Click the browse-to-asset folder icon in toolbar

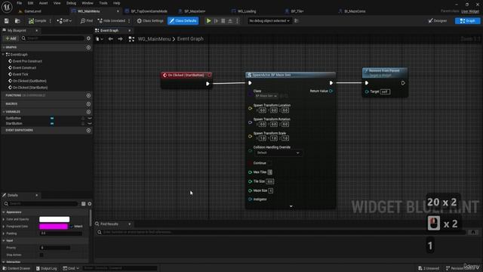pyautogui.click(x=17, y=20)
